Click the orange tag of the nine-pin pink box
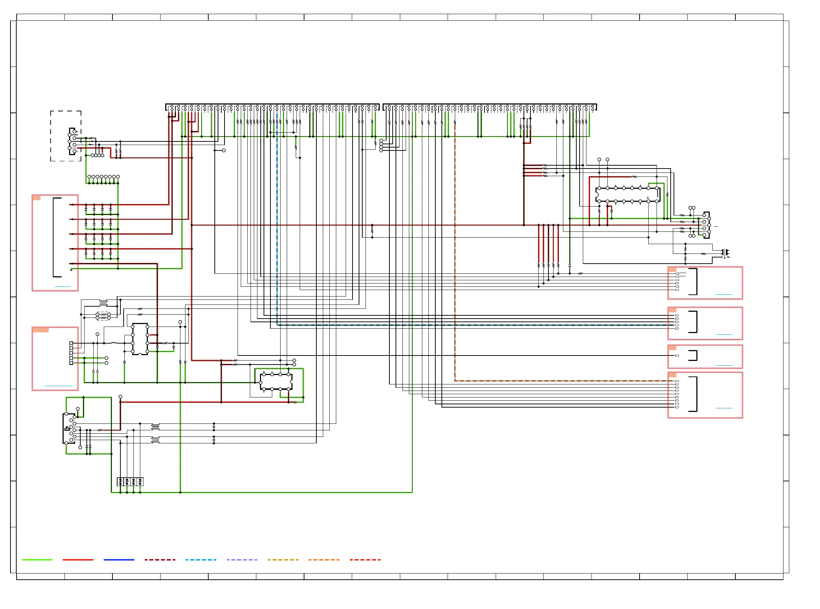Image resolution: width=820 pixels, height=609 pixels. coord(672,375)
